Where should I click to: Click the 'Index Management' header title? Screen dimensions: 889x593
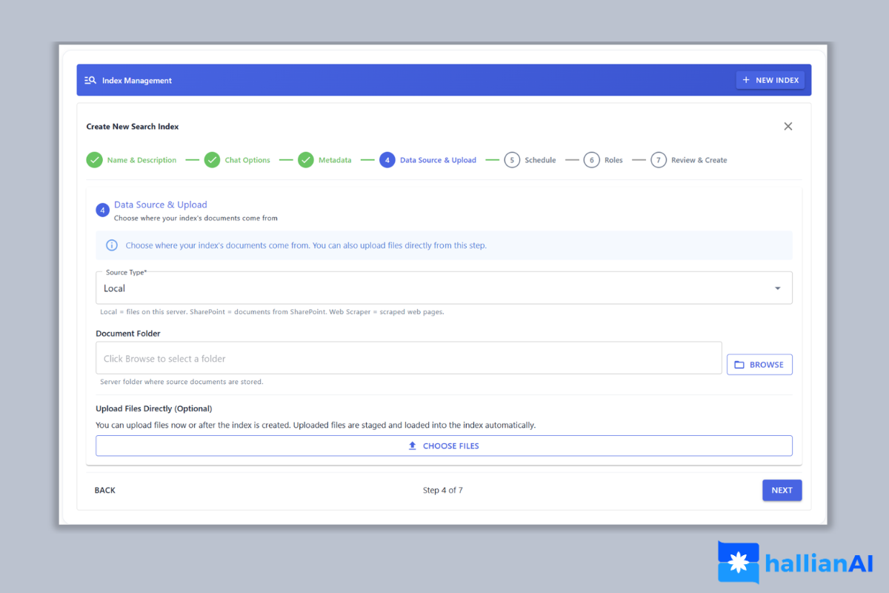[x=137, y=80]
